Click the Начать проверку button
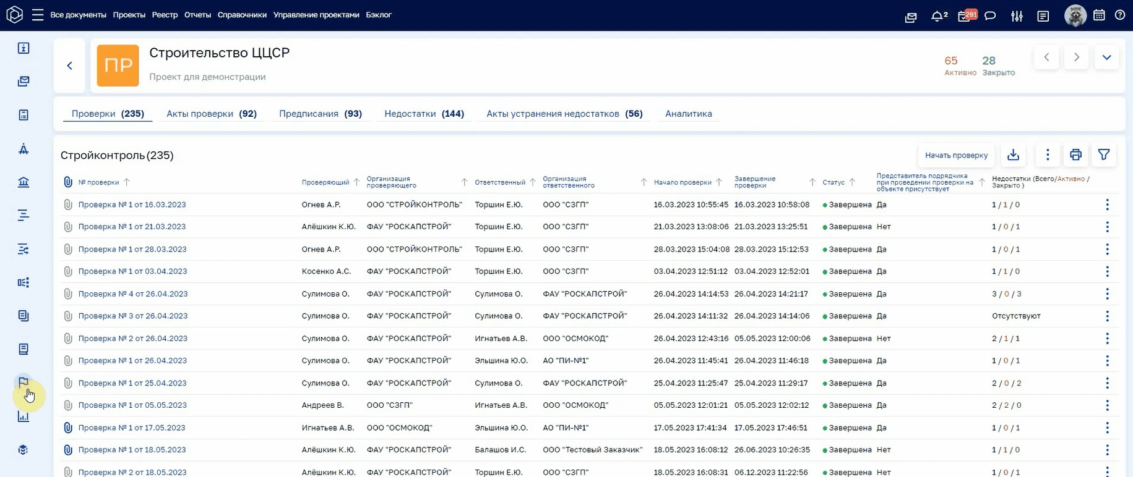1133x477 pixels. coord(956,155)
